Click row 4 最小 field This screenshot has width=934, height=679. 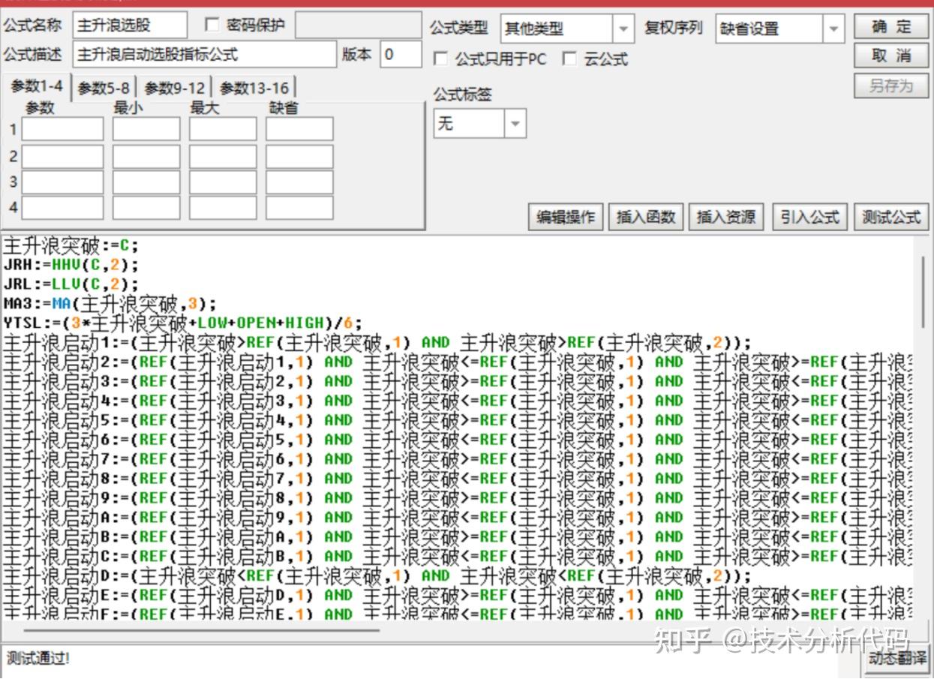click(x=146, y=207)
